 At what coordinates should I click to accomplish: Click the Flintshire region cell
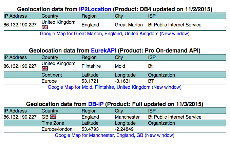pos(91,66)
